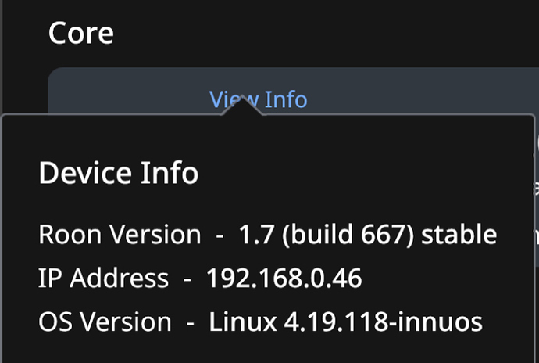
Task: Click the Roon Version label
Action: coord(120,235)
